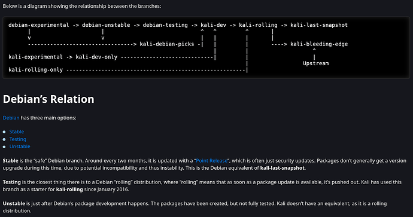Image resolution: width=413 pixels, height=217 pixels.
Task: Open the Stable link in the list
Action: 17,132
